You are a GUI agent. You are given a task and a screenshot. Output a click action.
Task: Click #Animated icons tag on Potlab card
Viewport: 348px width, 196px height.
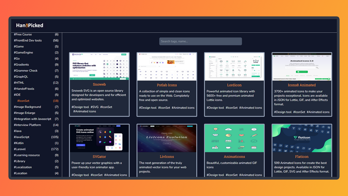[183, 108]
